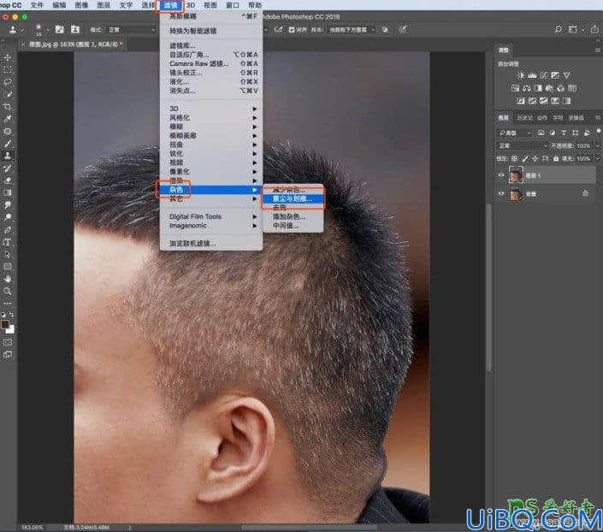The width and height of the screenshot is (603, 532).
Task: Click the share icon in options bar
Action: tap(594, 30)
